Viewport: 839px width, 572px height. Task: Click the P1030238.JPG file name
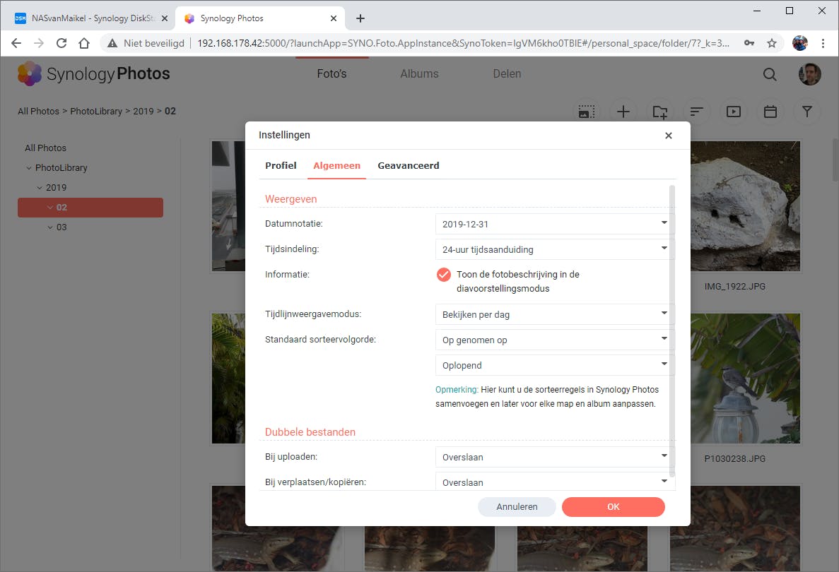point(734,459)
